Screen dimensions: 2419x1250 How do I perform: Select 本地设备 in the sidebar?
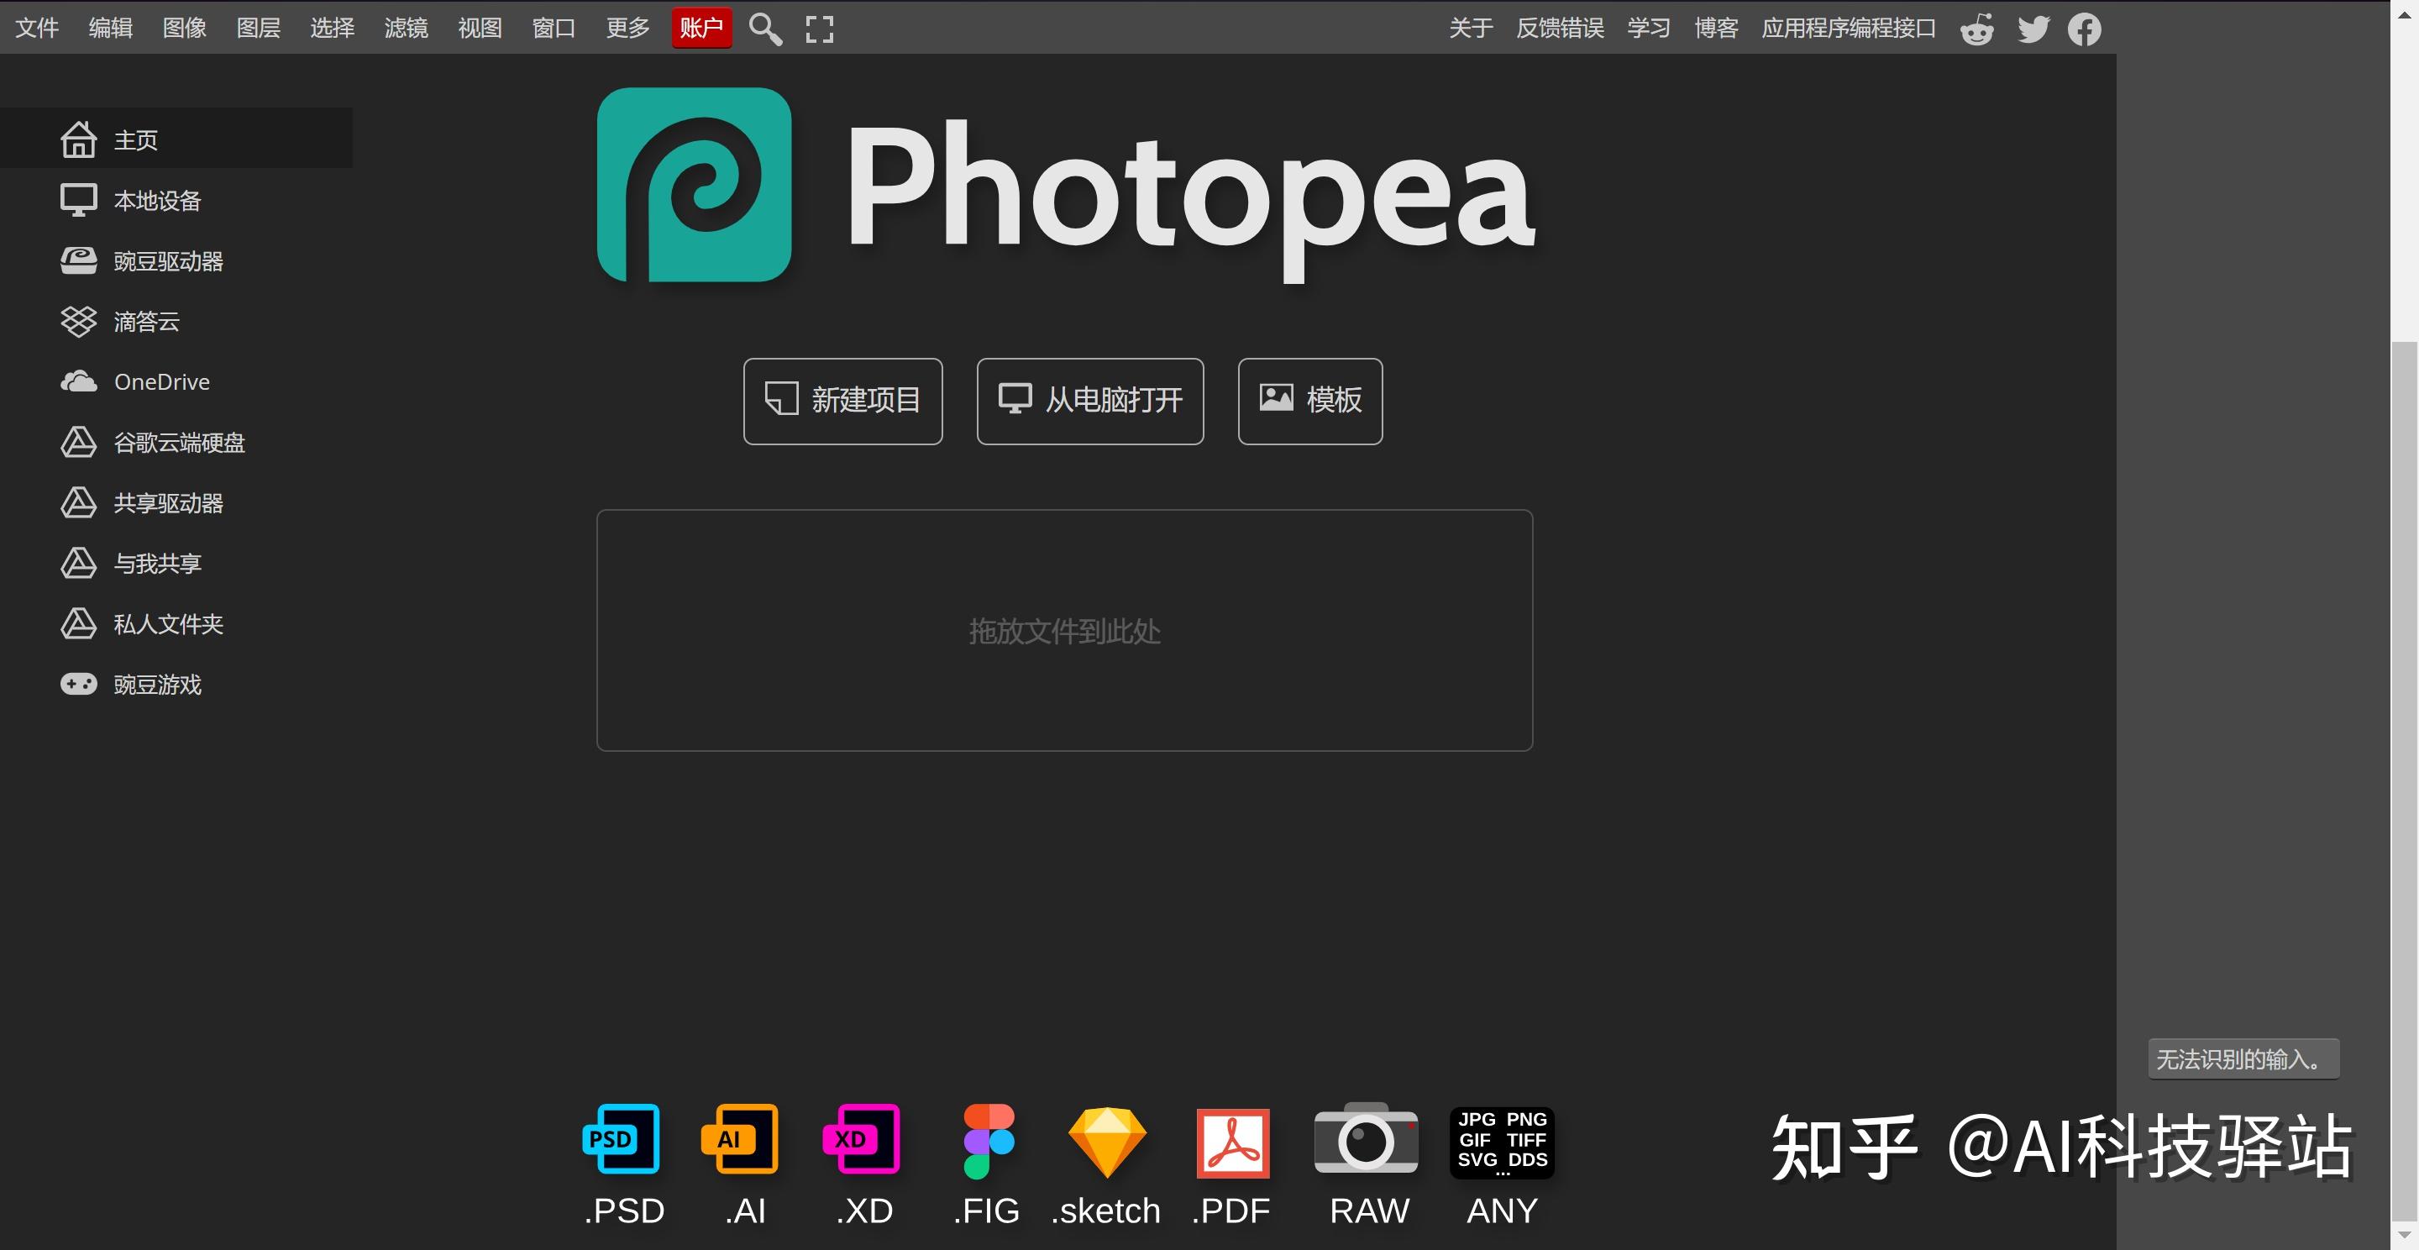pos(176,200)
